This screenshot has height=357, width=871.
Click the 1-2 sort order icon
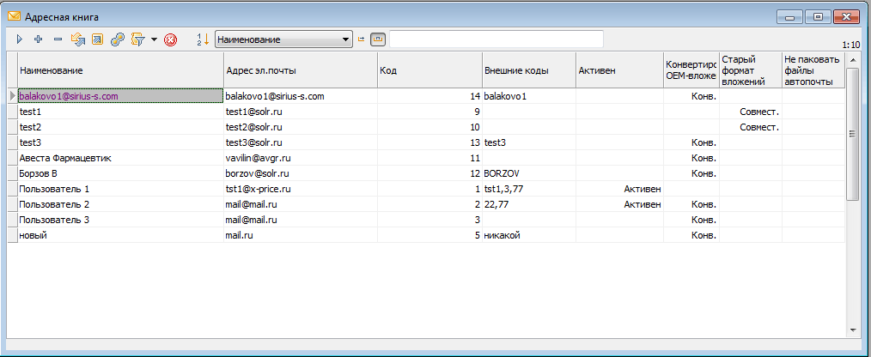coord(204,39)
